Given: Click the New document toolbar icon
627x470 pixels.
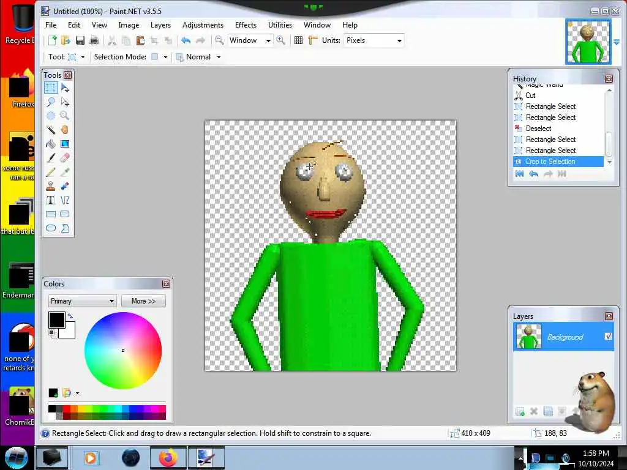Looking at the screenshot, I should pyautogui.click(x=53, y=40).
